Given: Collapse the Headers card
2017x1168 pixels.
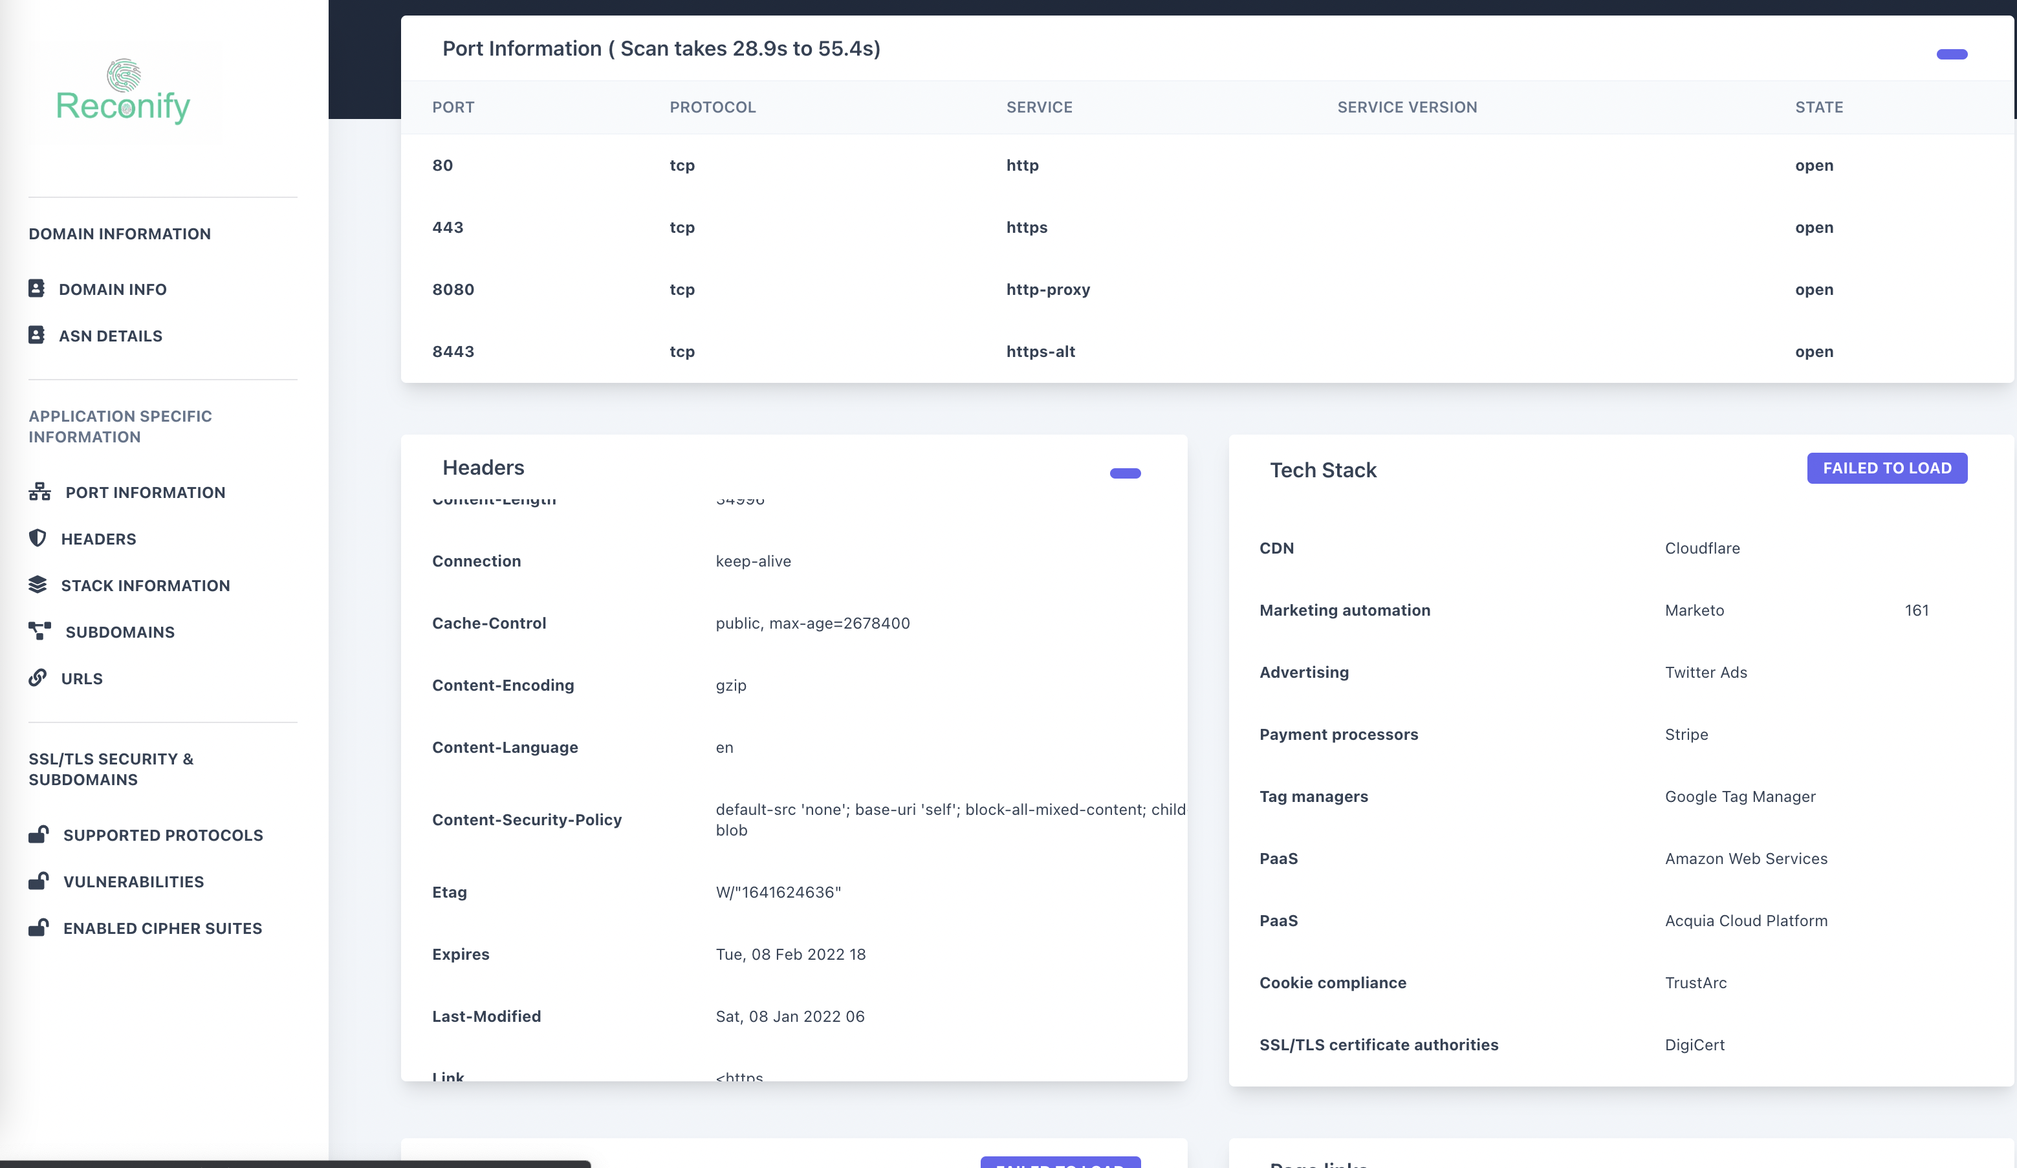Looking at the screenshot, I should tap(1126, 473).
